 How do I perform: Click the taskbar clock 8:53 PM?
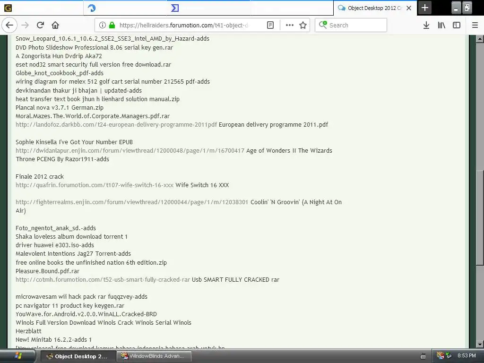(x=467, y=355)
